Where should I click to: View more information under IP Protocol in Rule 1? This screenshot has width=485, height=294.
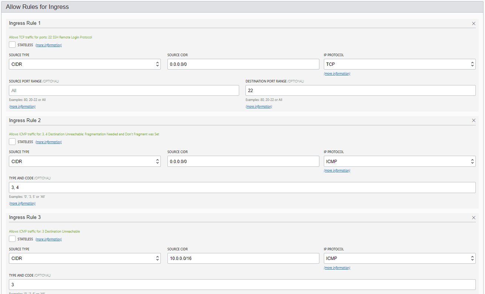click(337, 73)
